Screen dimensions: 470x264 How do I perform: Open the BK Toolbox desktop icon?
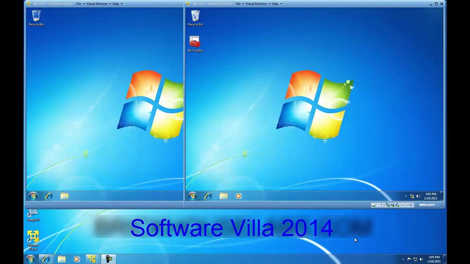point(195,44)
